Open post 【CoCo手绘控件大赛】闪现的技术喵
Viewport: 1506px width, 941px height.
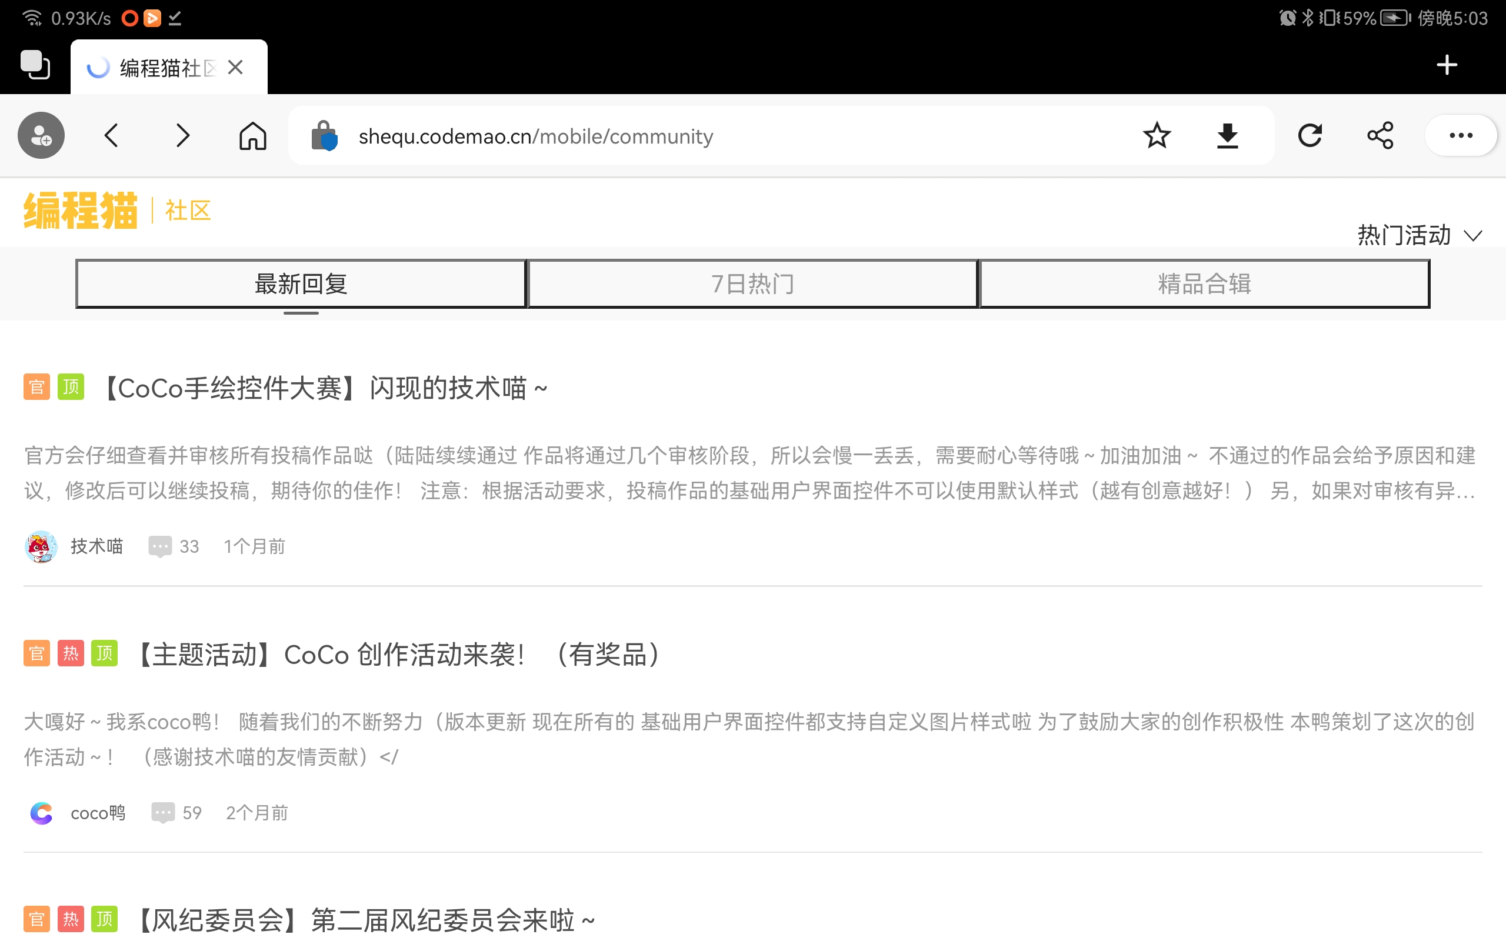pos(324,388)
